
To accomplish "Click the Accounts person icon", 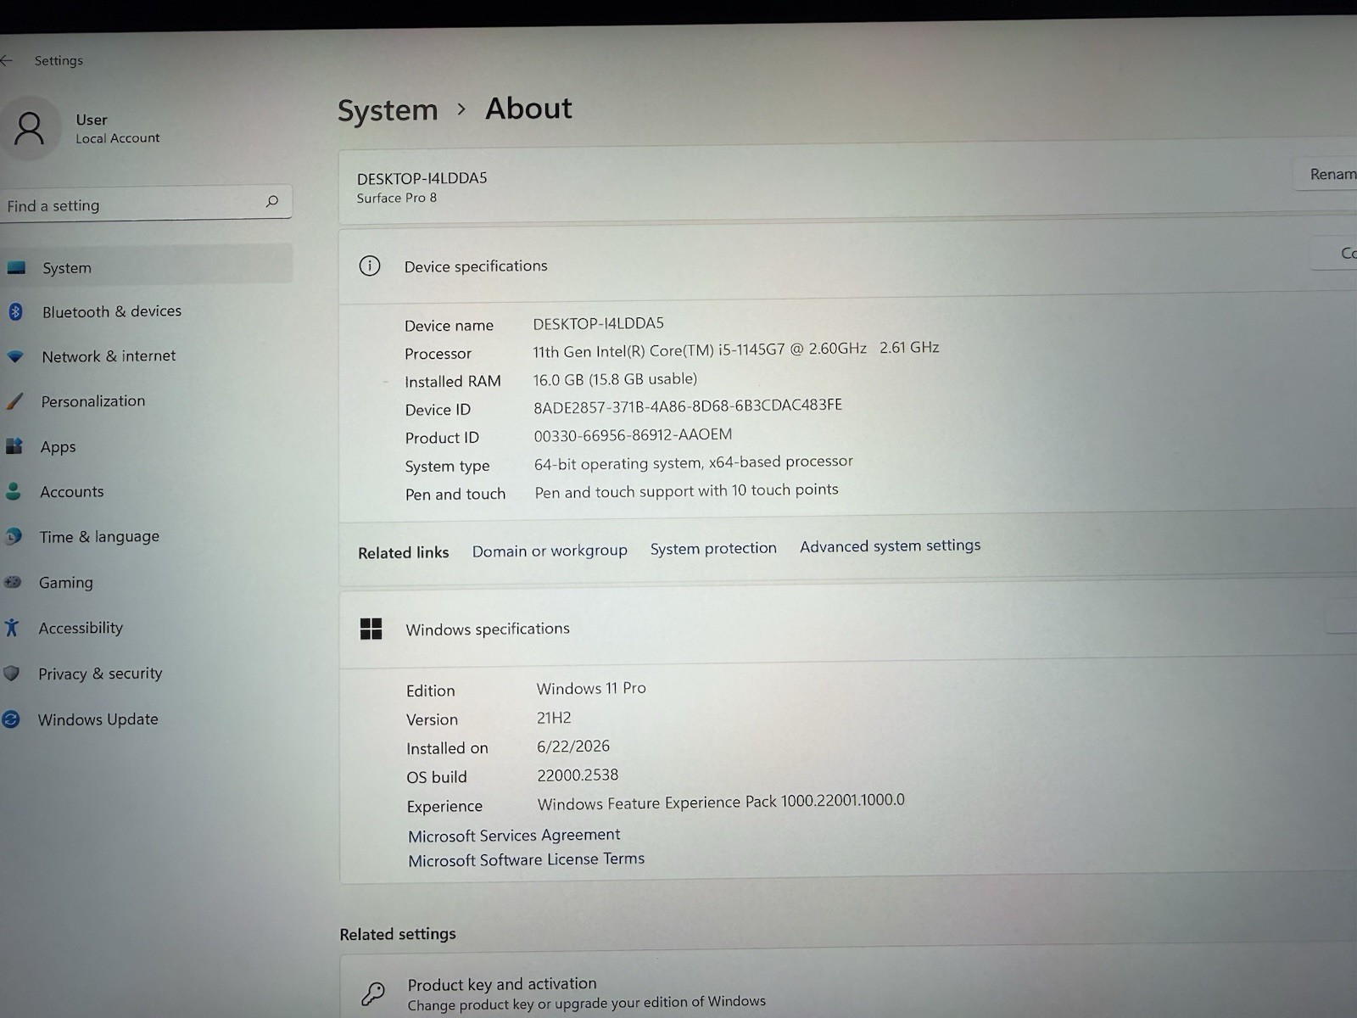I will pos(13,491).
